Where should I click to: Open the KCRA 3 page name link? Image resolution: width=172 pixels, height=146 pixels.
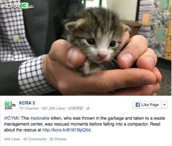27,102
